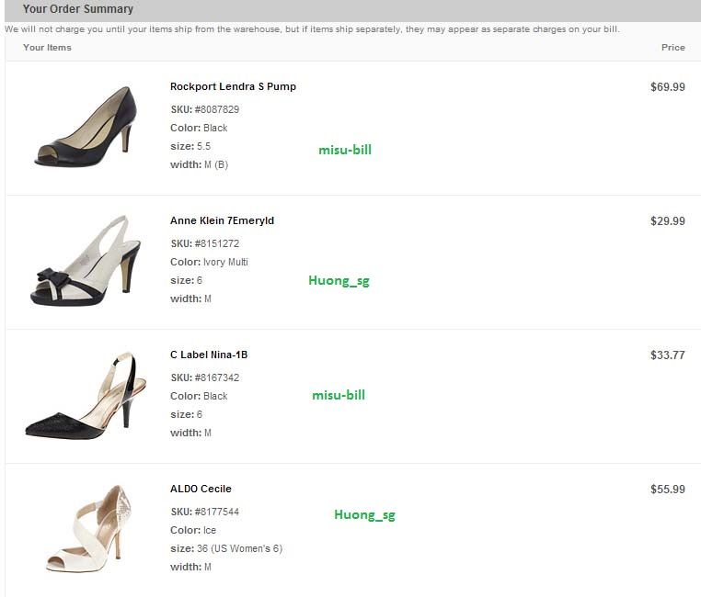This screenshot has width=701, height=597.
Task: Select the ivory Anne Klein slingback shoe image
Action: pos(86,261)
